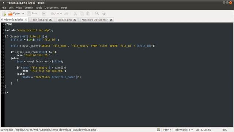Copy selection with copy icon
The height and width of the screenshot is (132, 234).
pos(82,14)
